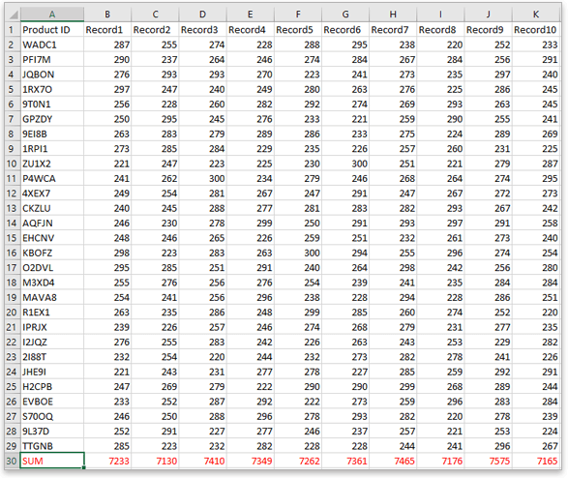Screen dimensions: 568x478
Task: Click the Record8 header cell
Action: click(440, 30)
